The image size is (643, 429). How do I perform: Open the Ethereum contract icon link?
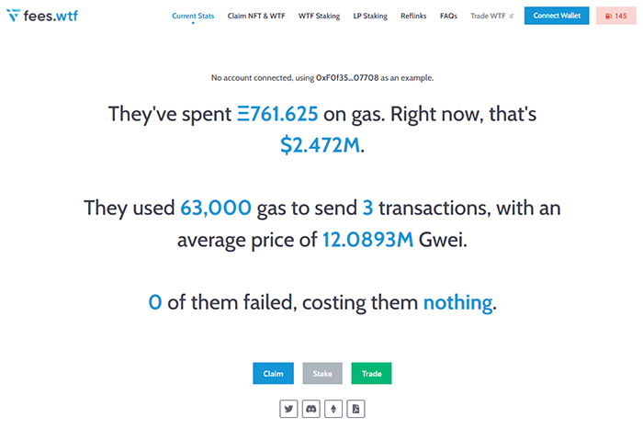(x=333, y=409)
